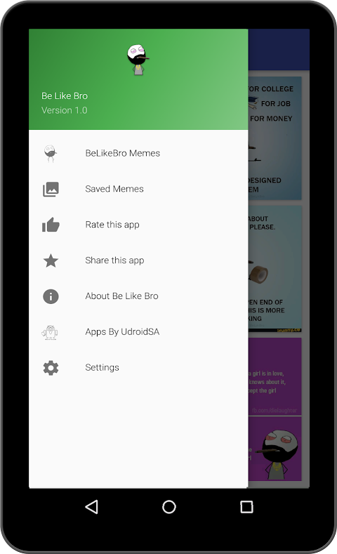Open Saved Memes from the drawer
The height and width of the screenshot is (554, 337).
coord(138,189)
